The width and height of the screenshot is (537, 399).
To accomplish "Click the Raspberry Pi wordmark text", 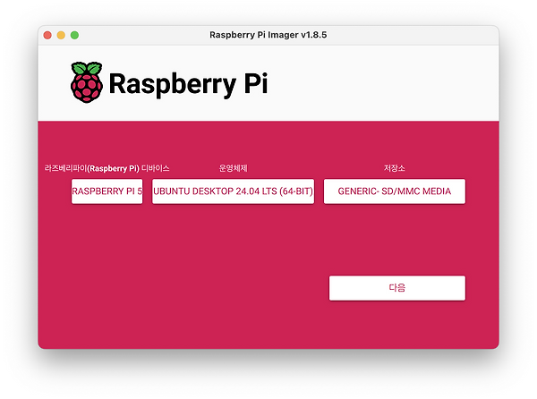I will (188, 84).
